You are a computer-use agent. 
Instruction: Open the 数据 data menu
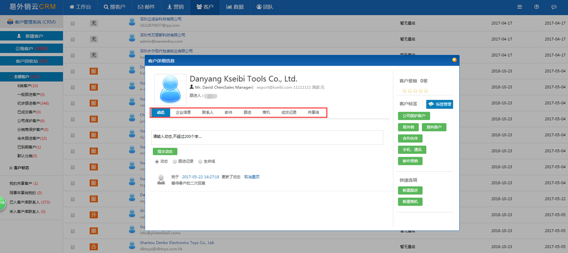point(235,7)
